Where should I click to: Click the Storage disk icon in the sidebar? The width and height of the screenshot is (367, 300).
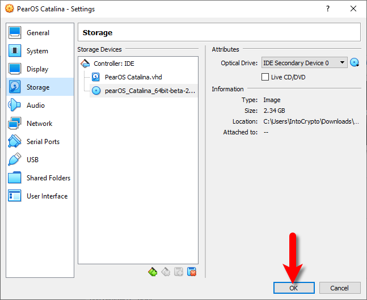pos(15,87)
